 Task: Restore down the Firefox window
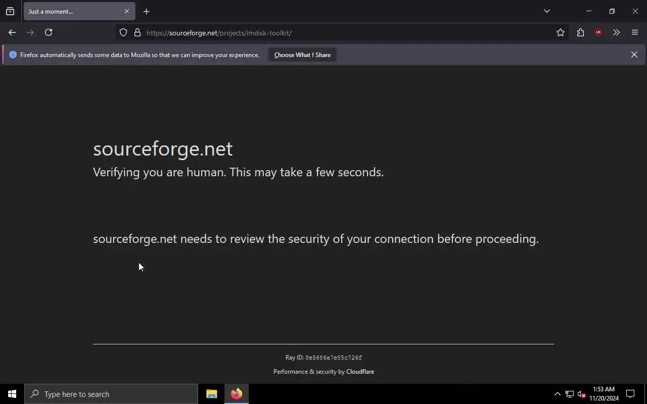(612, 11)
